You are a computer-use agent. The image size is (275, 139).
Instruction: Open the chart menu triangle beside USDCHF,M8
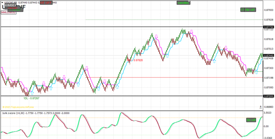[2, 3]
